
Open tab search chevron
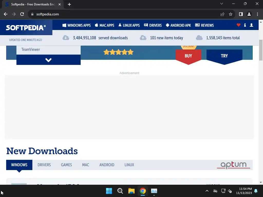point(222,4)
